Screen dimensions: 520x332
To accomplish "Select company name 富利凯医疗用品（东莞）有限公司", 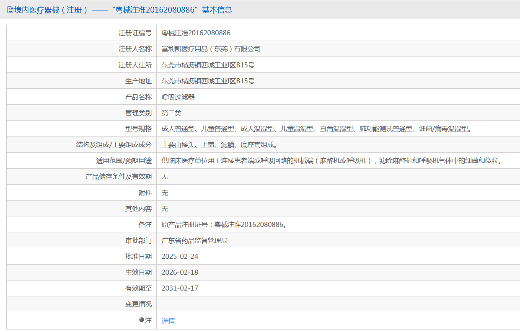I will (211, 49).
